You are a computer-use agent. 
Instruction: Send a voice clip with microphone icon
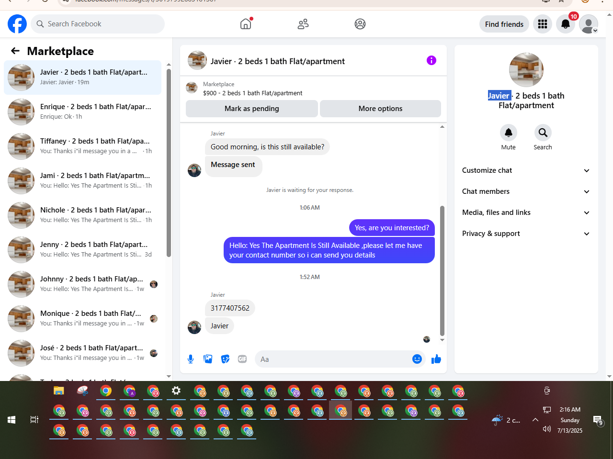click(x=191, y=359)
